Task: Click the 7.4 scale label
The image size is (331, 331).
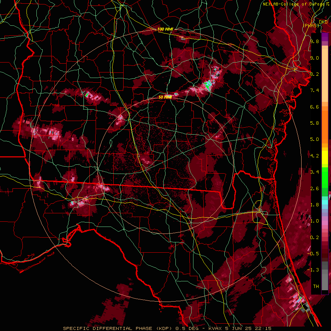Action: [x=314, y=90]
